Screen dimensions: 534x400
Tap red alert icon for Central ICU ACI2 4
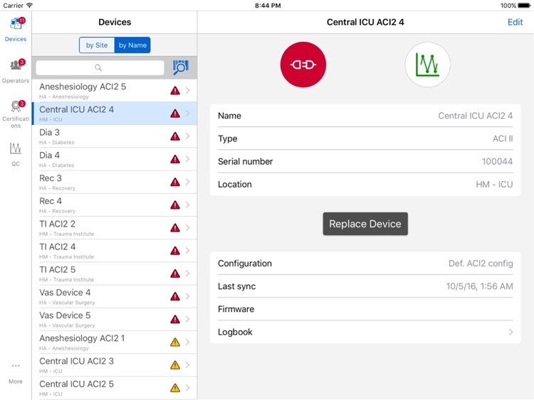click(175, 114)
